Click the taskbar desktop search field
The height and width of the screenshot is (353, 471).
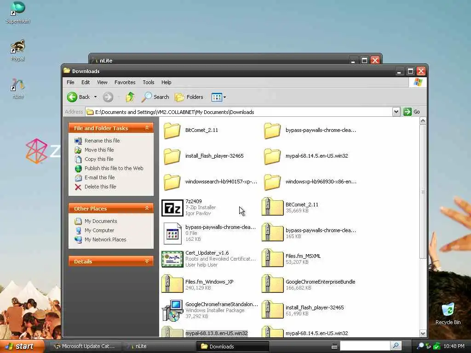(x=365, y=346)
